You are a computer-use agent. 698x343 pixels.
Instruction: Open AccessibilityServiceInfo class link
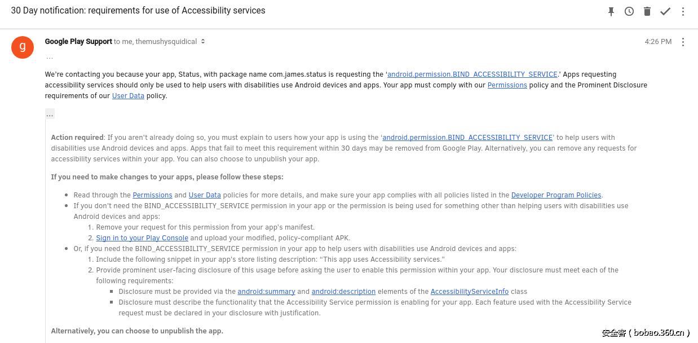click(x=469, y=292)
